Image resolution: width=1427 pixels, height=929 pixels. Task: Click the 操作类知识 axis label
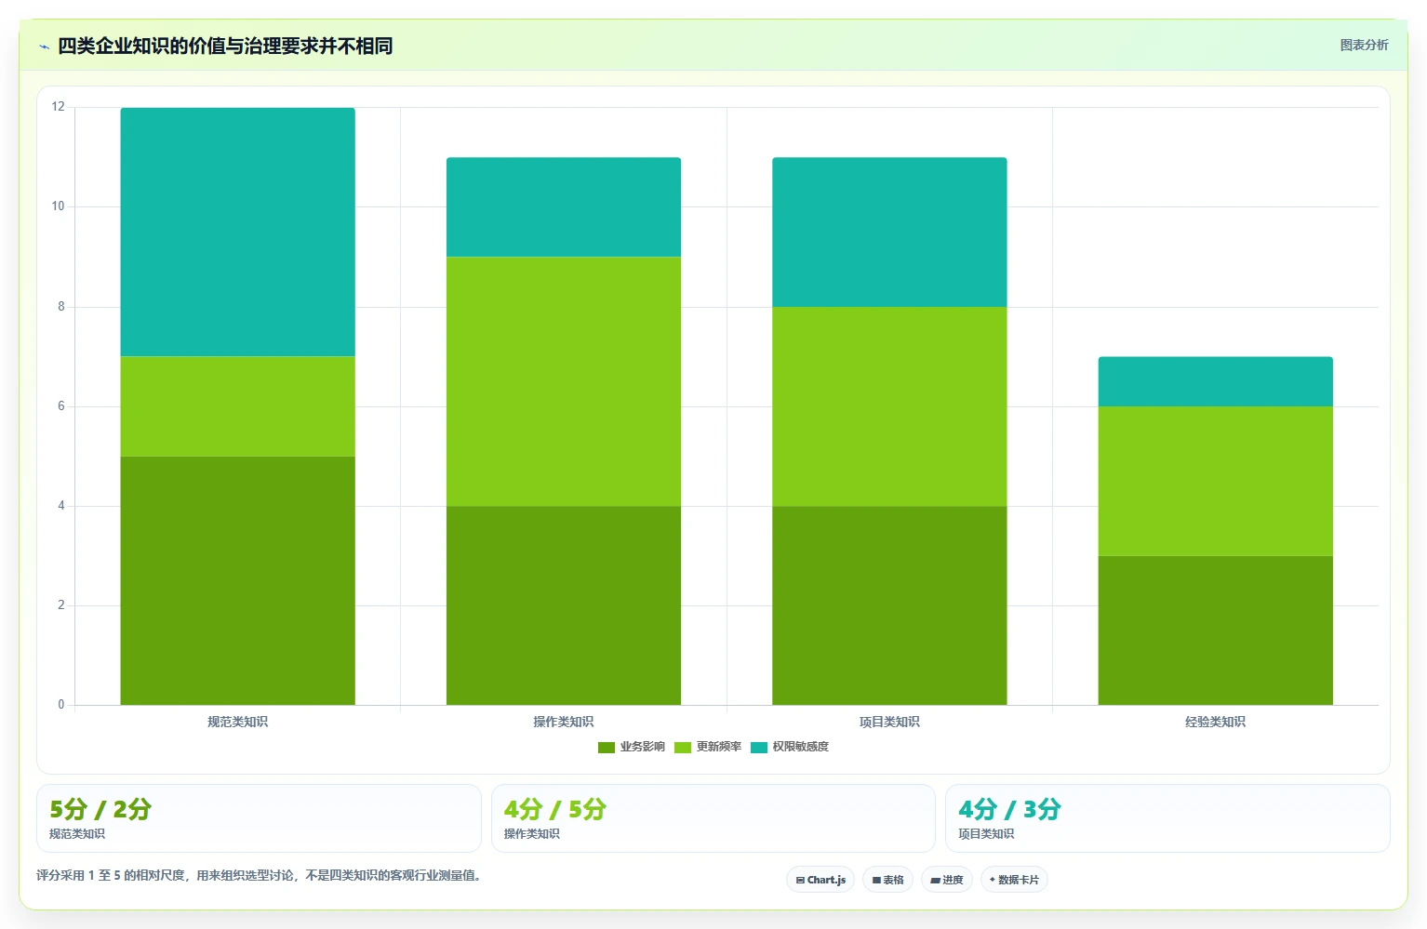pos(564,722)
